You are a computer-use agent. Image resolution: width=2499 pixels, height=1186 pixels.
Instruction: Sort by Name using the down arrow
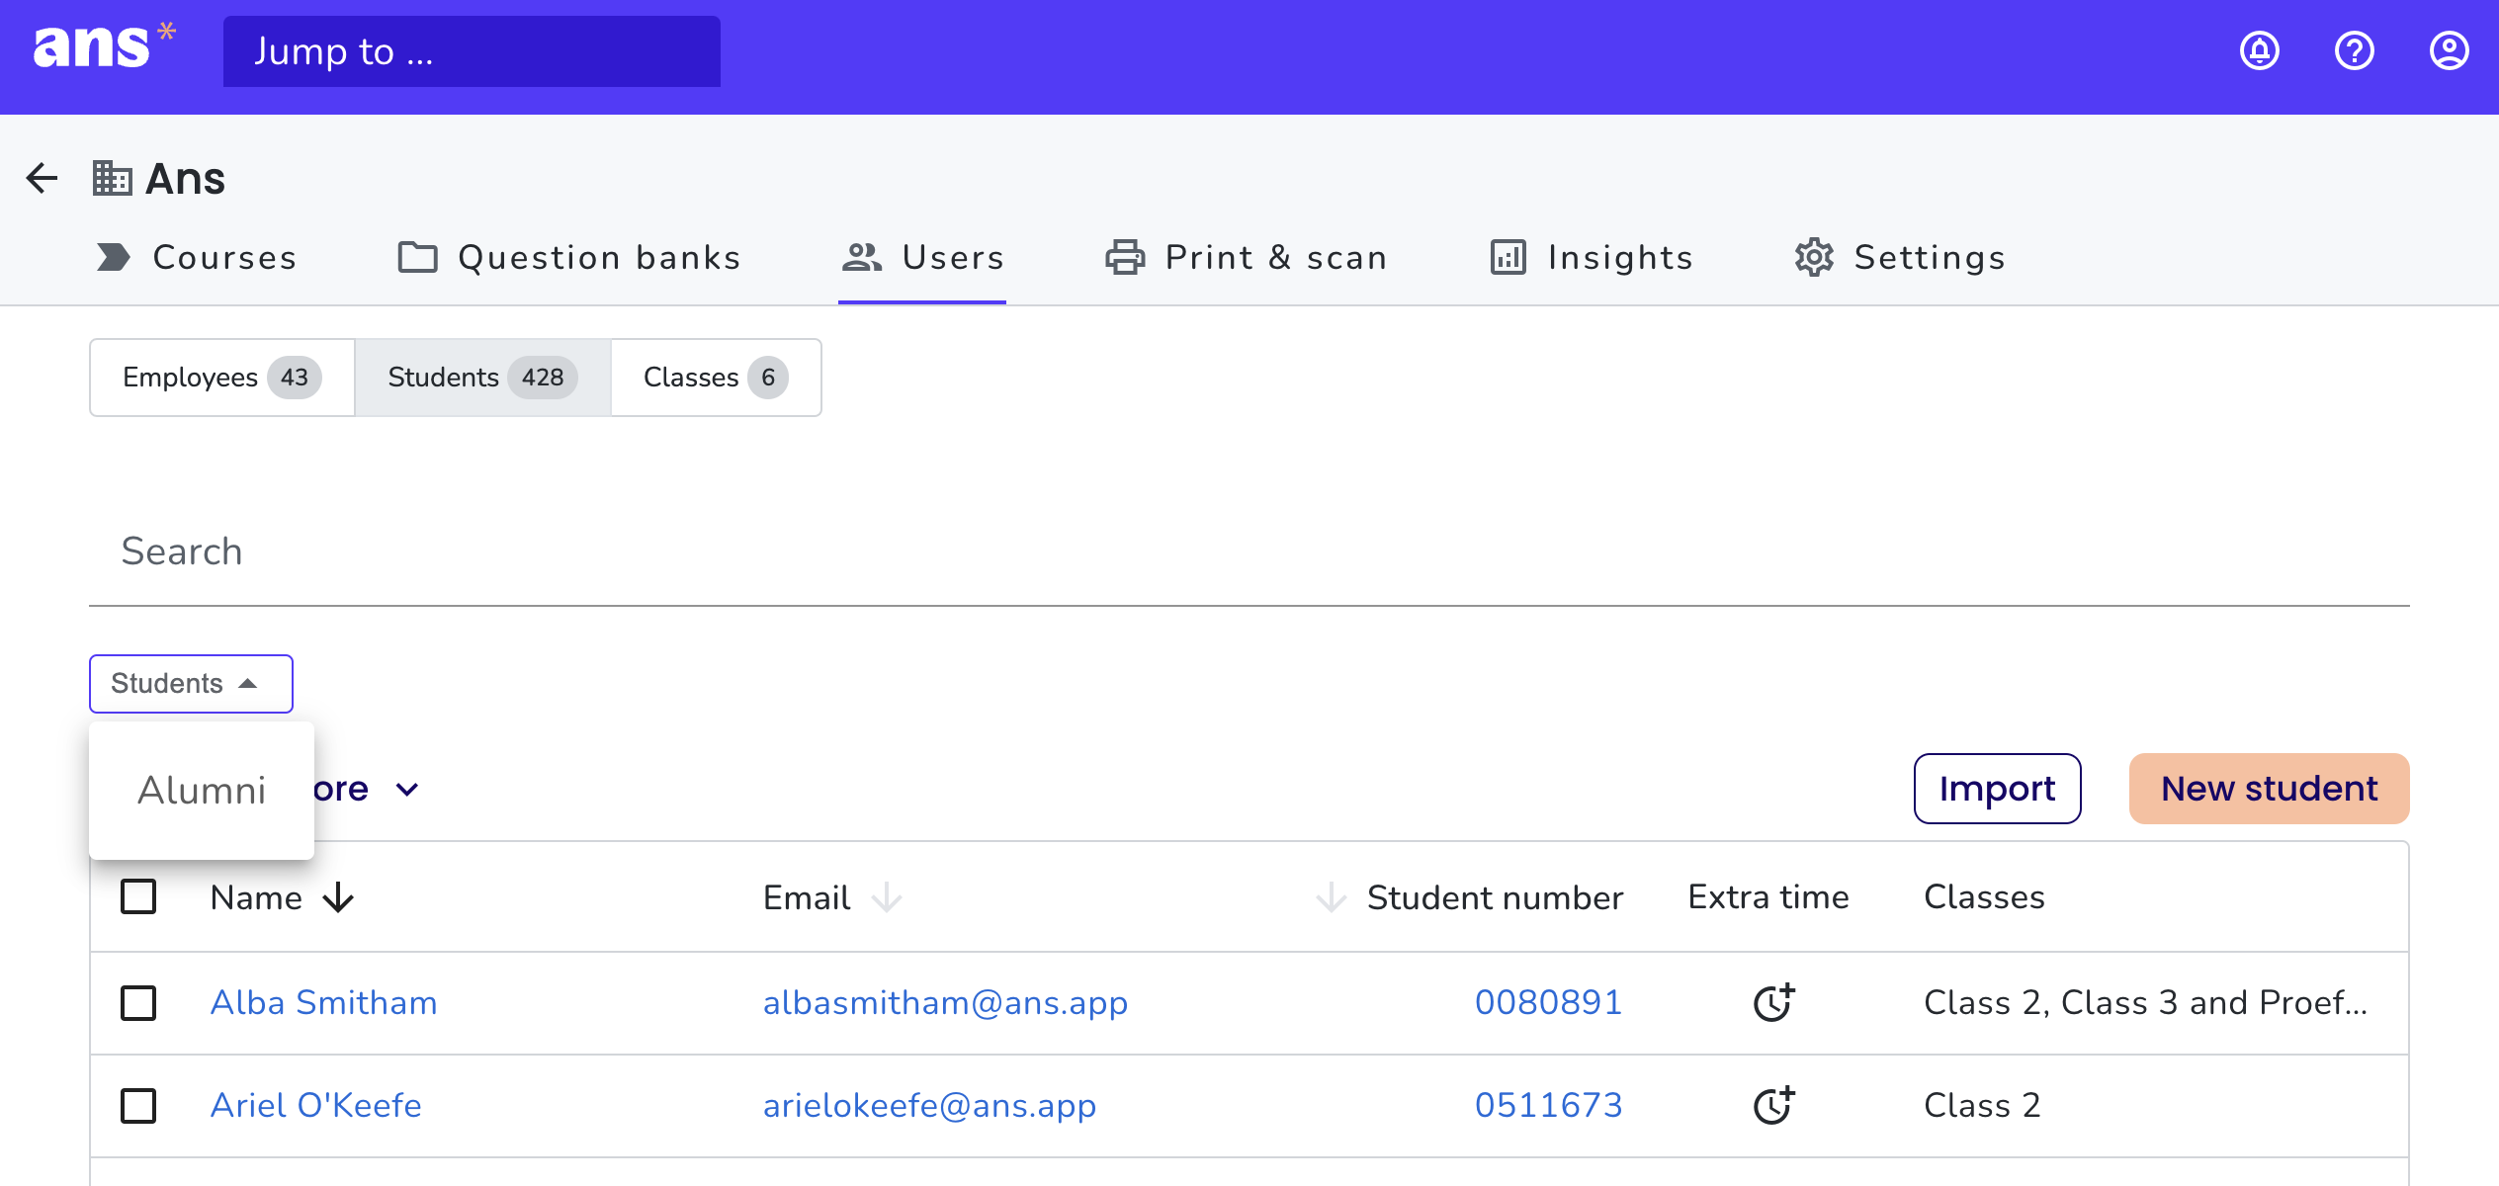[338, 897]
